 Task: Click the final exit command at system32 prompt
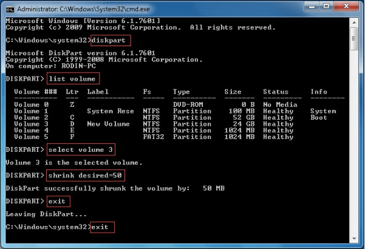(101, 227)
